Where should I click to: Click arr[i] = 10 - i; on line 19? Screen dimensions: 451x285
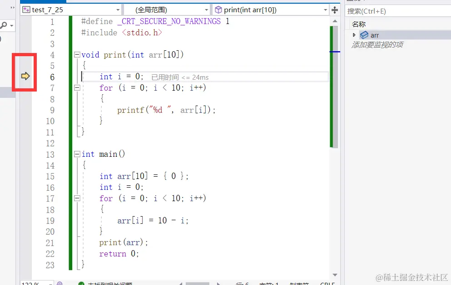153,220
